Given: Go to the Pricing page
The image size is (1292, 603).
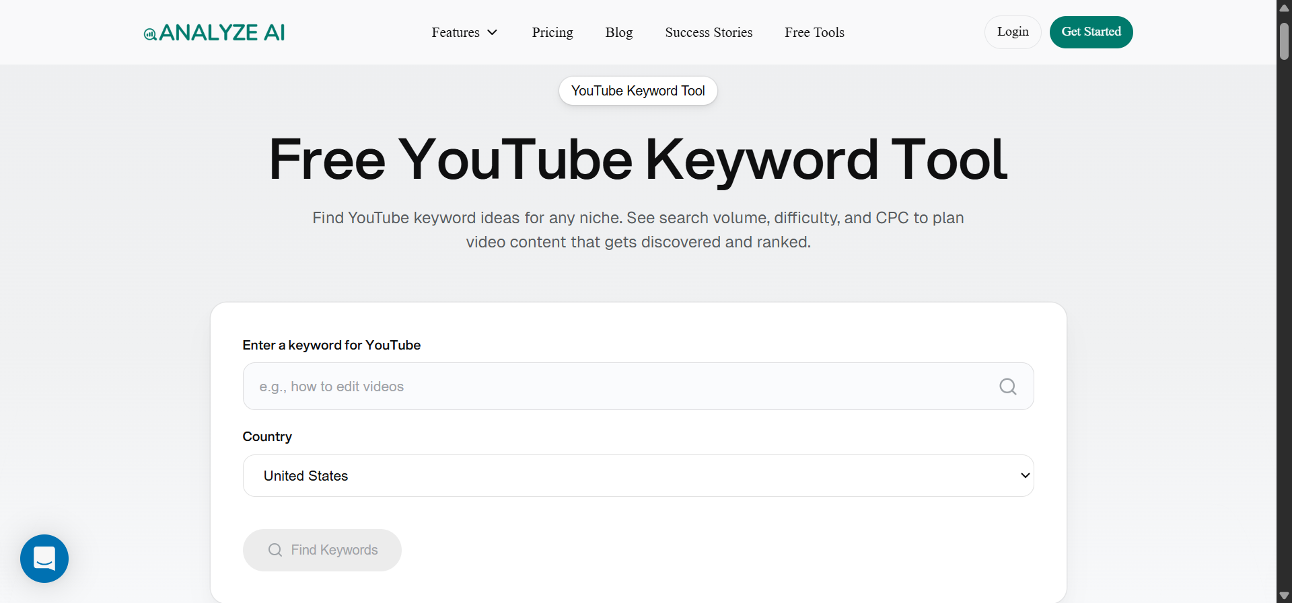Looking at the screenshot, I should coord(552,32).
